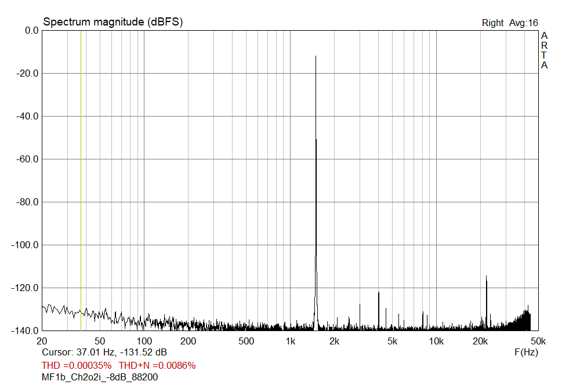This screenshot has width=580, height=385.
Task: Click the '-60.0' y-axis label
Action: pyautogui.click(x=27, y=159)
